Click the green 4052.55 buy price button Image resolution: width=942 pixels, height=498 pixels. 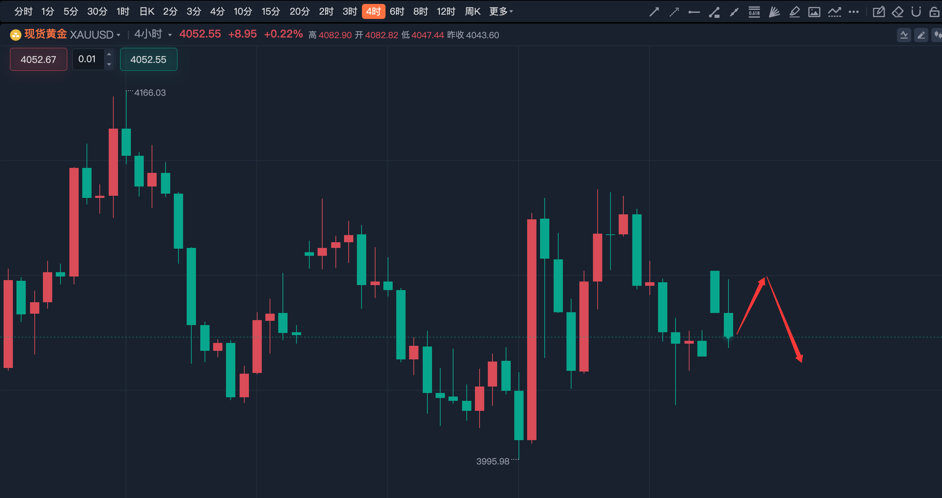[x=148, y=59]
